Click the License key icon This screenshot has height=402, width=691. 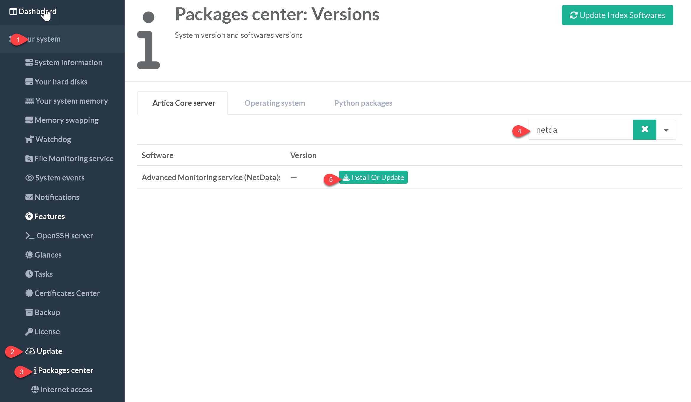point(29,332)
